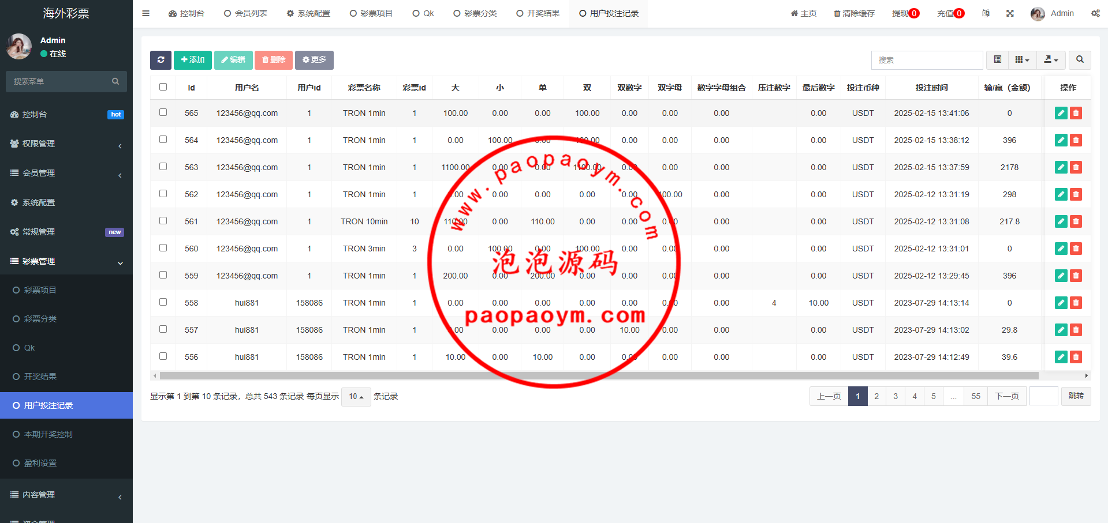Click the 编辑 toolbar button
The width and height of the screenshot is (1108, 523).
233,60
